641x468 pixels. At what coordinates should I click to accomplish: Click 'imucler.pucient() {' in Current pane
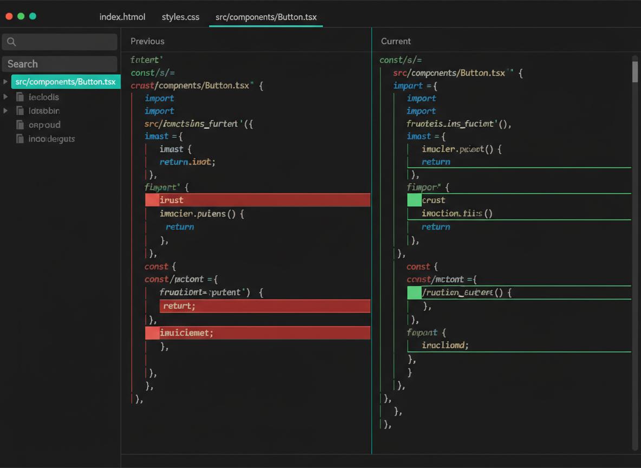[462, 149]
